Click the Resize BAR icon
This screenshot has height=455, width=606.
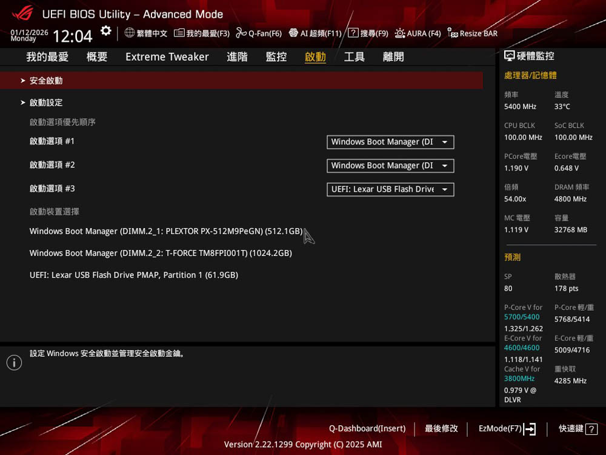tap(453, 33)
